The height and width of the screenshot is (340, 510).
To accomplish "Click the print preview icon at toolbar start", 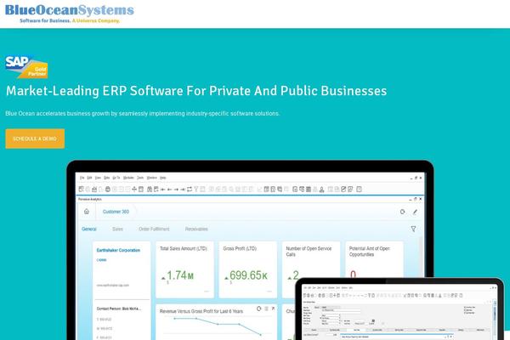I will coord(82,189).
